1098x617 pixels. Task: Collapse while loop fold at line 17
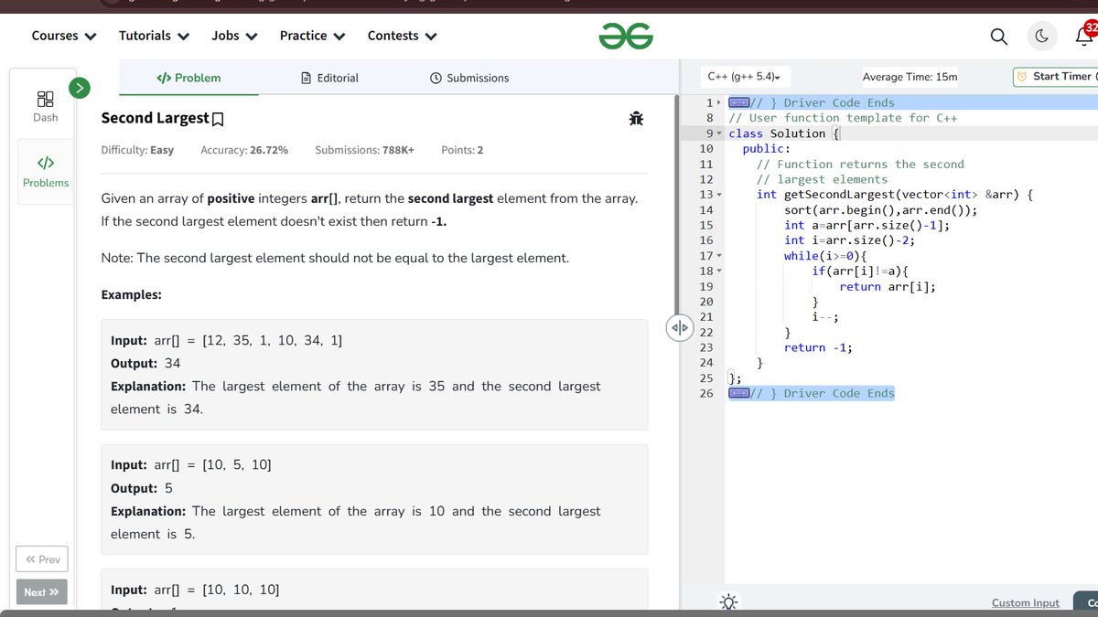tap(719, 256)
